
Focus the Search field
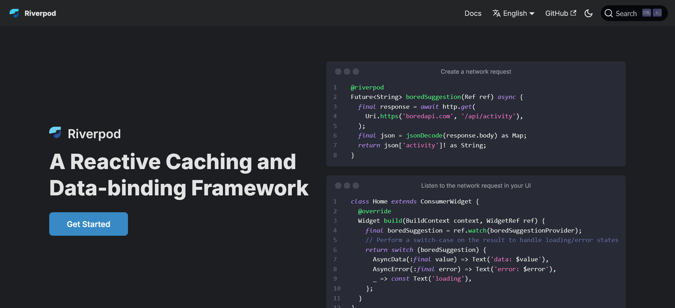point(626,14)
